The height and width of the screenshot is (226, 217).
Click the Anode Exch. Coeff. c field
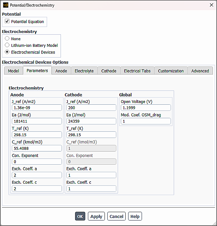tap(37, 189)
